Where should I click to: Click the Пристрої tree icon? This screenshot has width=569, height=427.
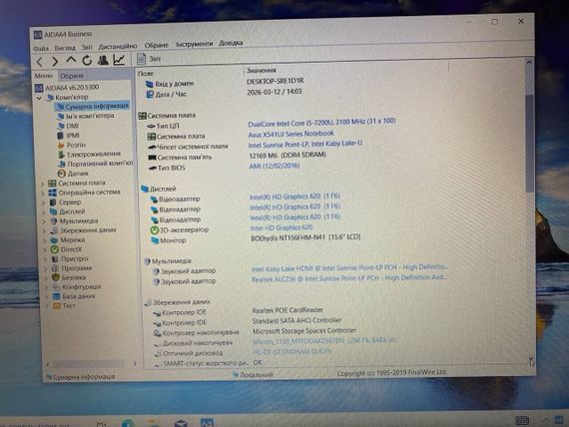(55, 259)
